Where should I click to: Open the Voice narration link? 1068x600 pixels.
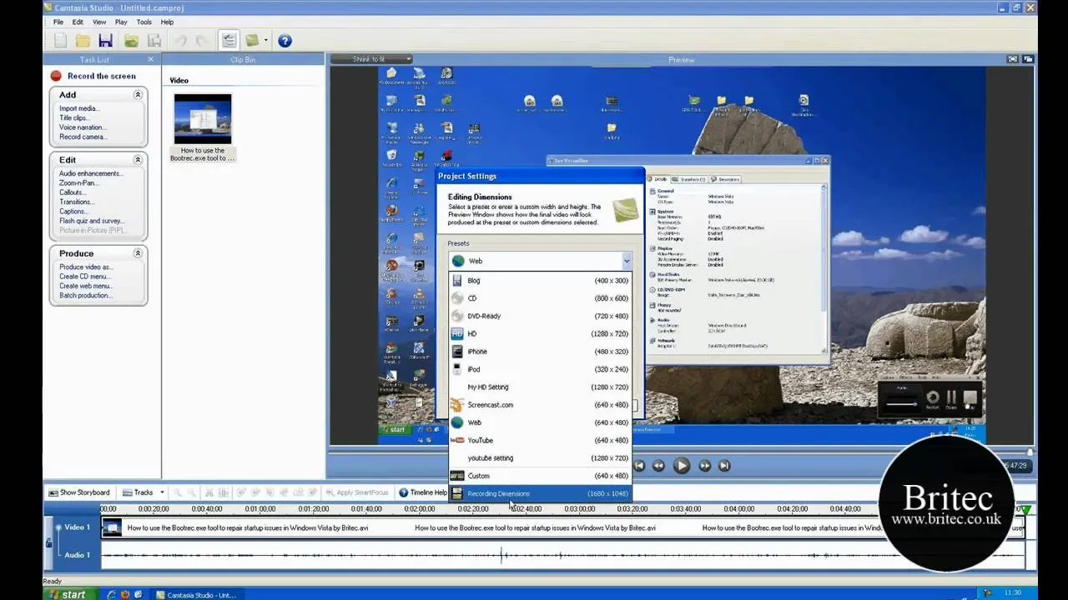tap(82, 127)
